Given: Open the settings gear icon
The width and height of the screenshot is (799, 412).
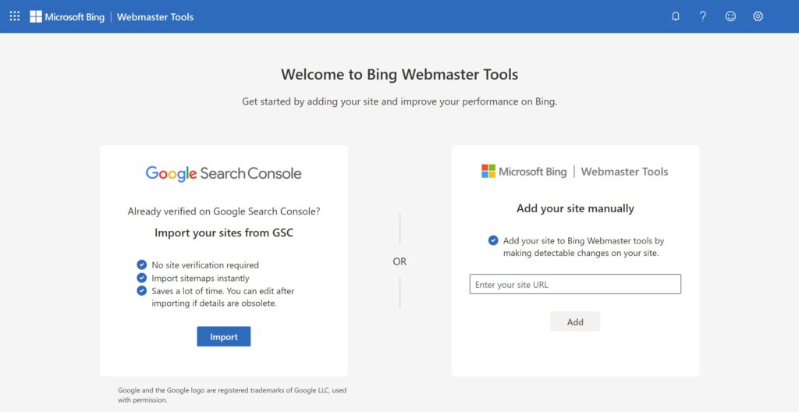Looking at the screenshot, I should pyautogui.click(x=758, y=16).
